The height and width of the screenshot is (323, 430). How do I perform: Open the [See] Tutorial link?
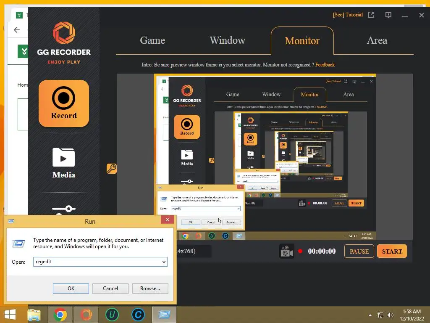pyautogui.click(x=348, y=15)
